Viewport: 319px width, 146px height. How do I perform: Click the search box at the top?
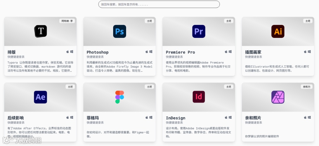[159, 4]
